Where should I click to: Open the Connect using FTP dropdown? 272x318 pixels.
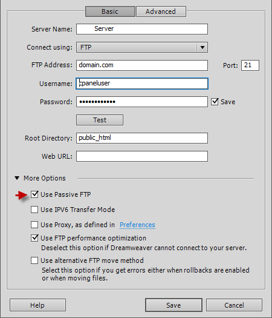142,47
